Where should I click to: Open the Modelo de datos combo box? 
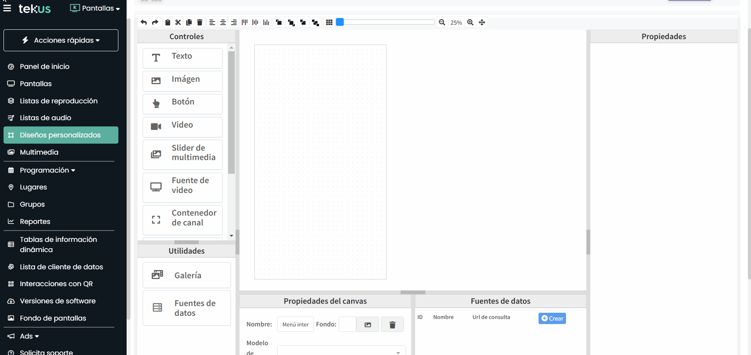(341, 350)
